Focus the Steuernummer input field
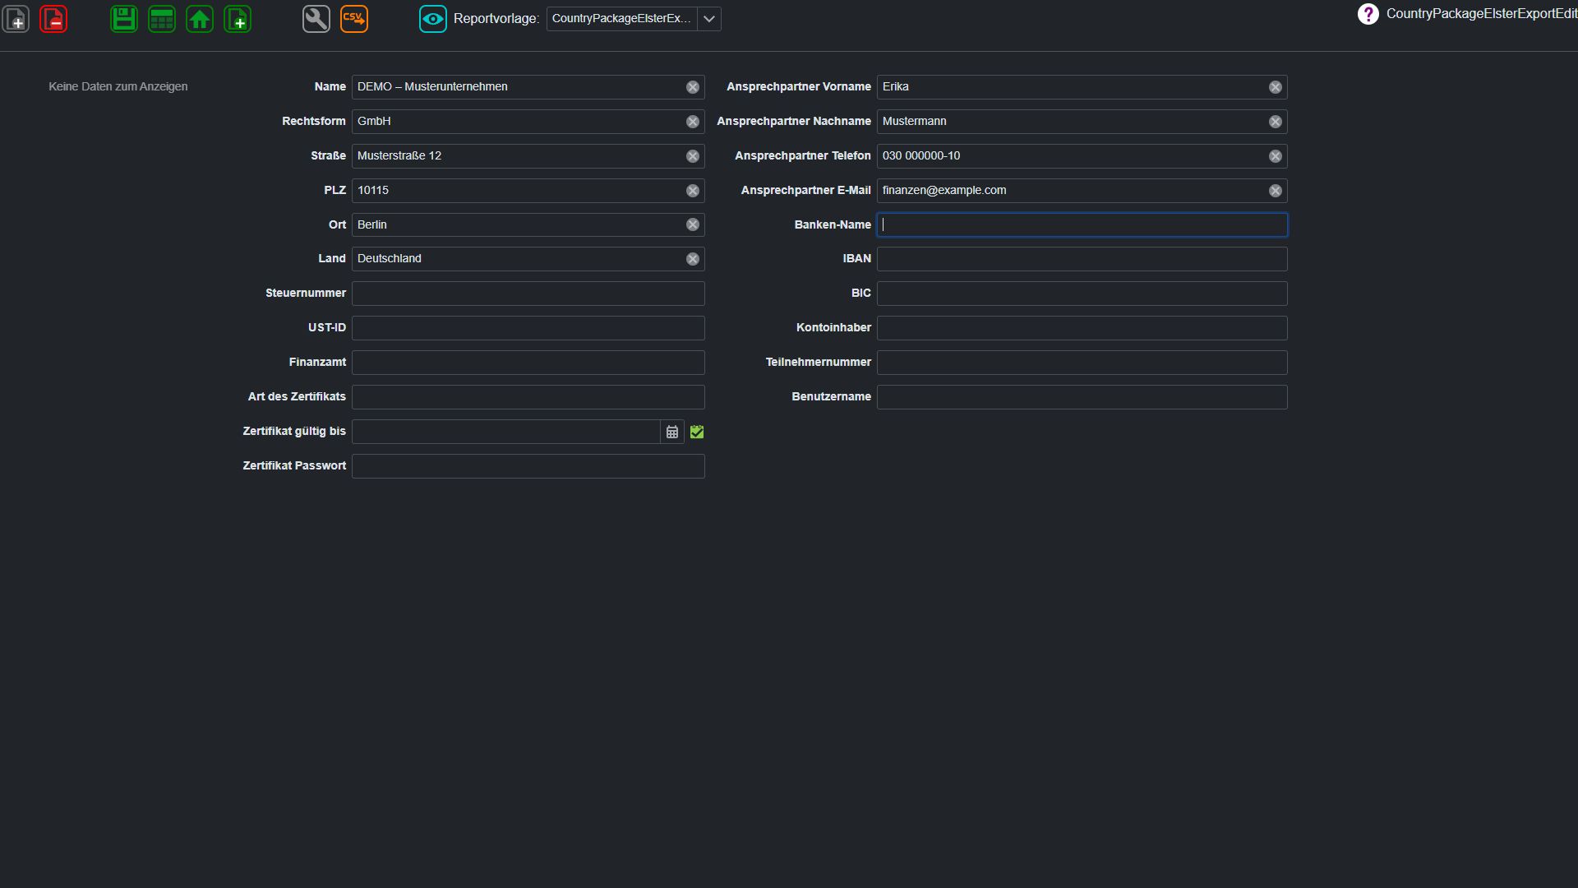Image resolution: width=1578 pixels, height=888 pixels. tap(528, 294)
